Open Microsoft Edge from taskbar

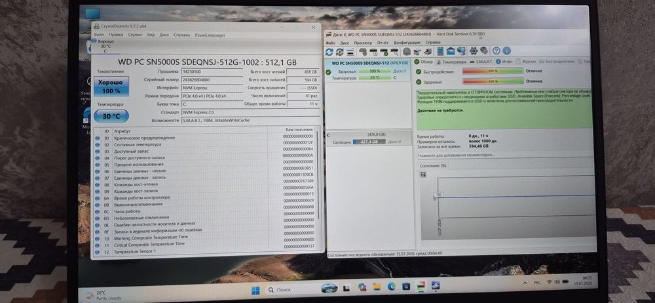(391, 287)
